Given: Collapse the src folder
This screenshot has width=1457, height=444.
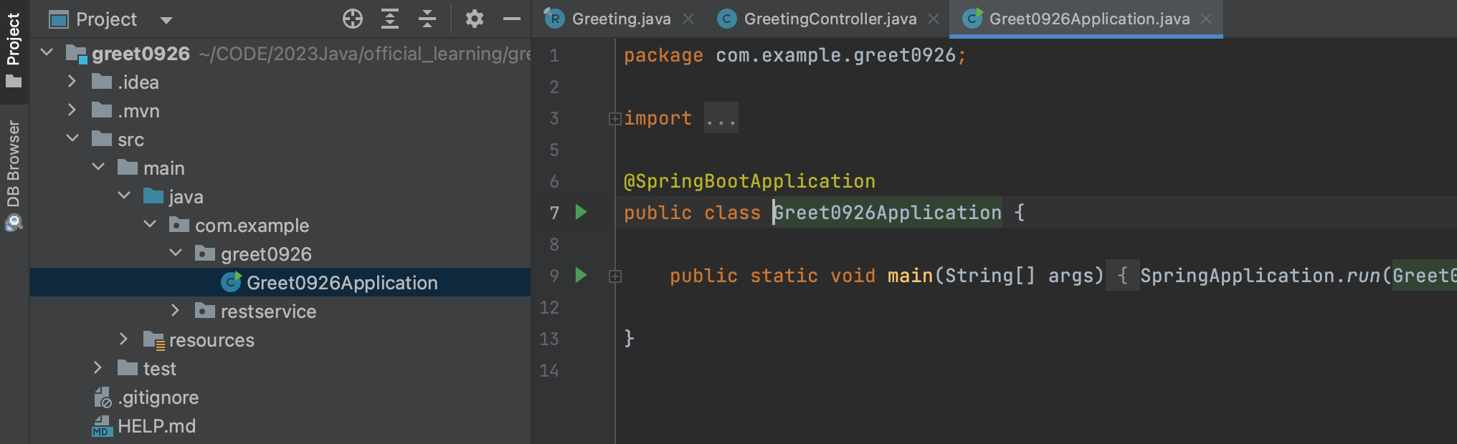Looking at the screenshot, I should pos(72,139).
